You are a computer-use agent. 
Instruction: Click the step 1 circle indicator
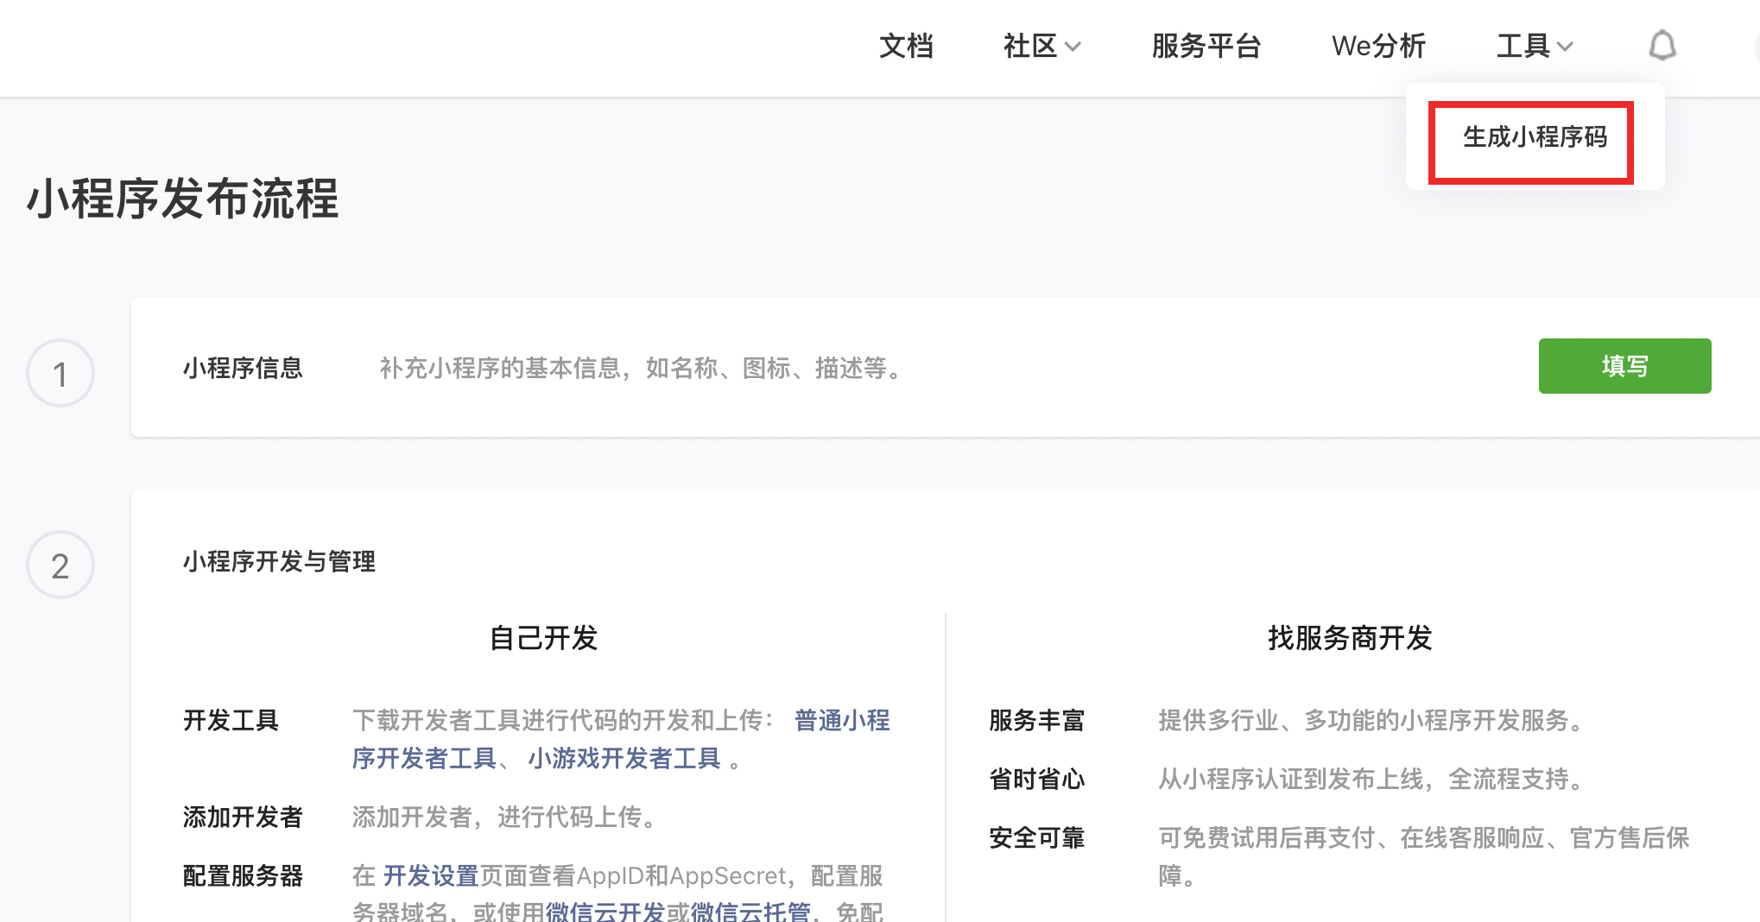[x=60, y=373]
